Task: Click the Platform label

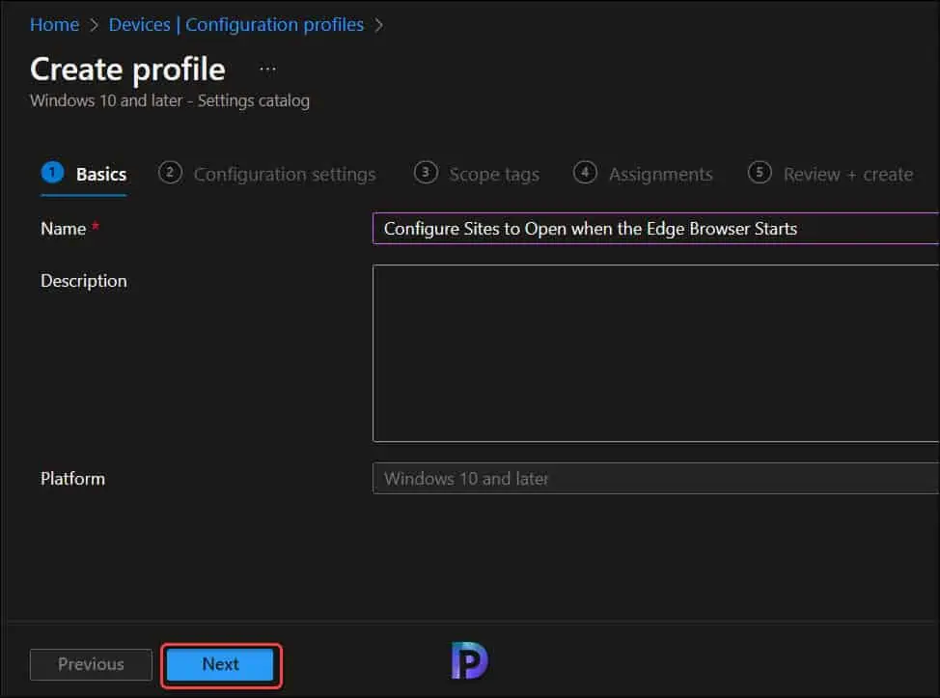Action: tap(72, 479)
